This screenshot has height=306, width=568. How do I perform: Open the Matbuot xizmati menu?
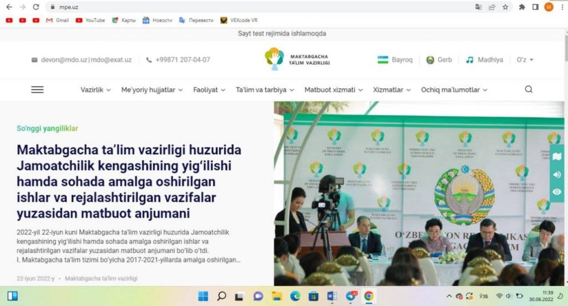[x=333, y=90]
